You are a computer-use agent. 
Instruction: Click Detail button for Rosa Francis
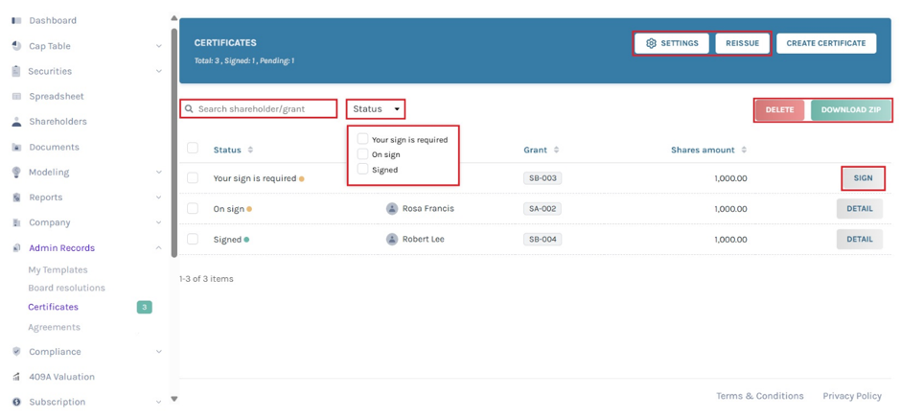point(860,209)
